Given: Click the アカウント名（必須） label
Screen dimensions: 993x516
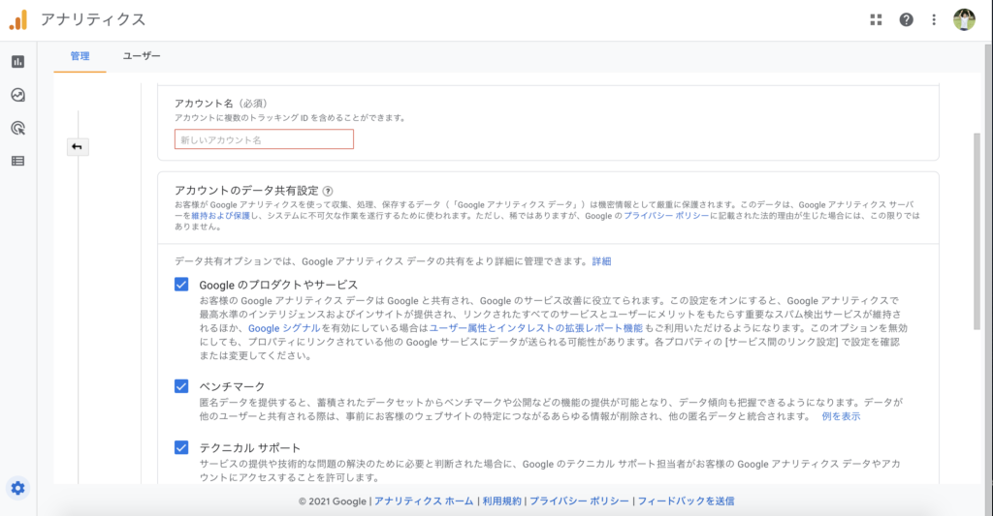Looking at the screenshot, I should (223, 103).
